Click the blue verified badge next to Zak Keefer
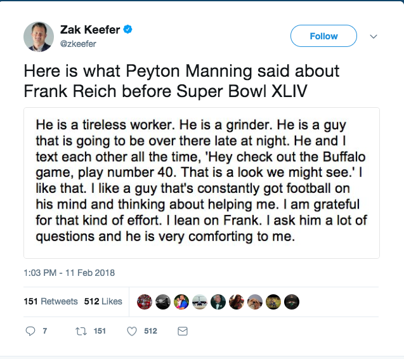Screen dimensions: 404x359 pos(127,30)
